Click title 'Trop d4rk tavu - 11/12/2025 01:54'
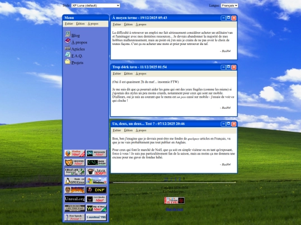 point(139,67)
